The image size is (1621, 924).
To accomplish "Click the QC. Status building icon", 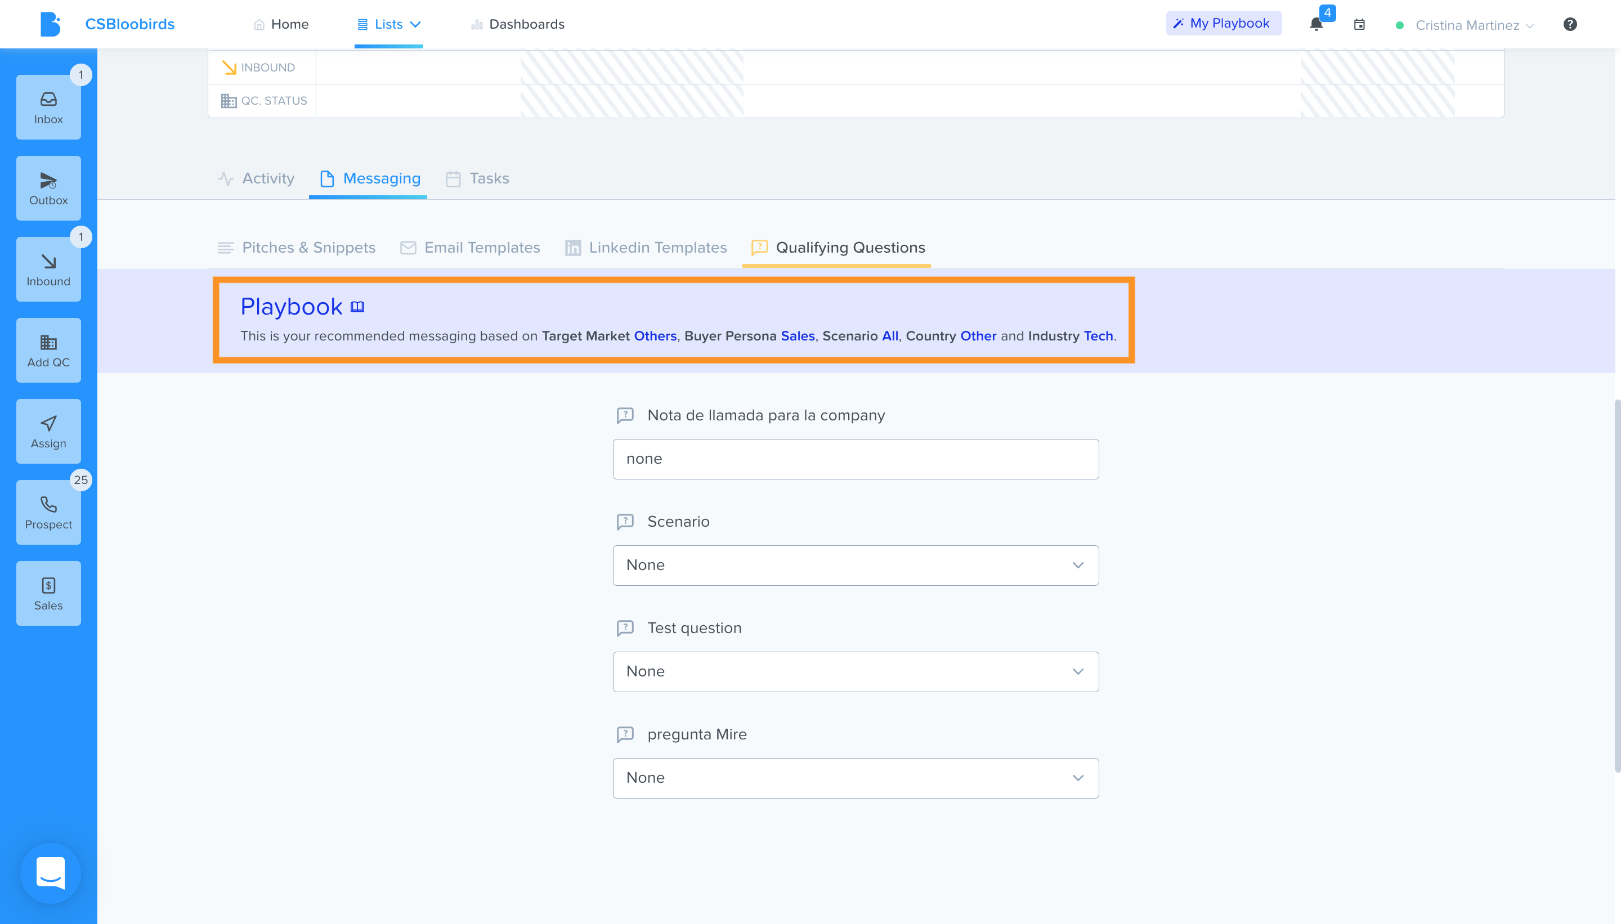I will coord(229,101).
